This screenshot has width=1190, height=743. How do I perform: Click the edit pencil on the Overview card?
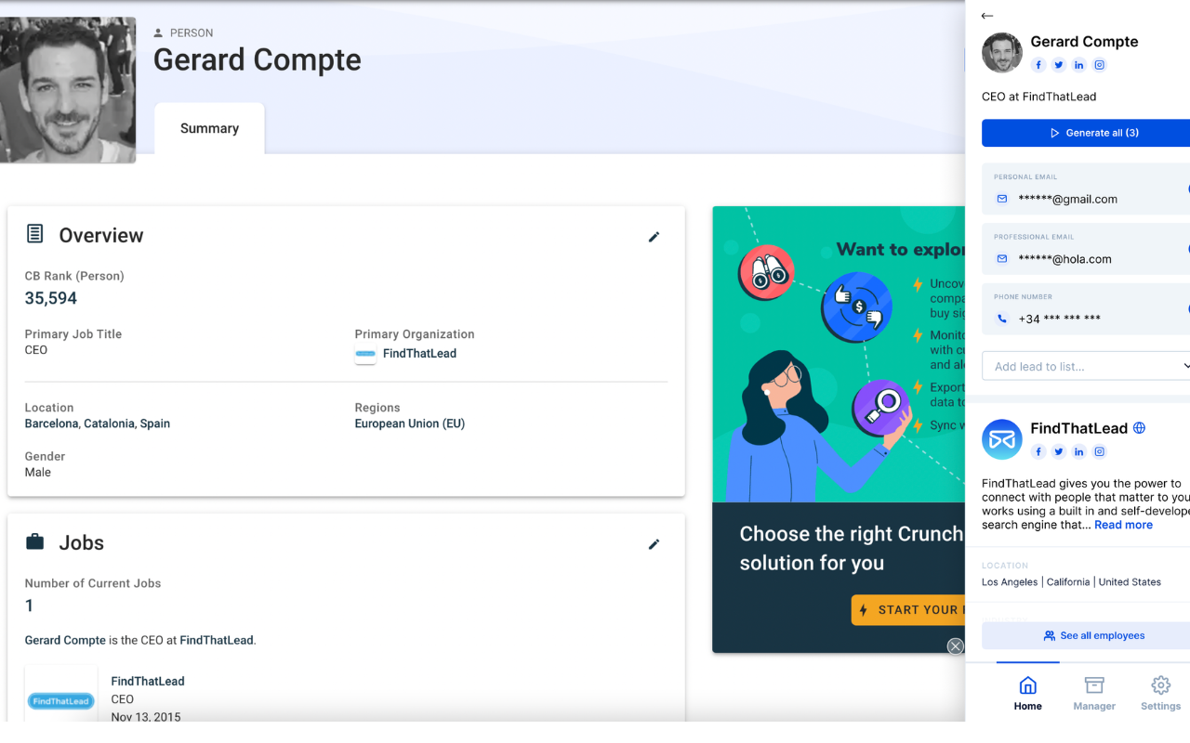654,237
